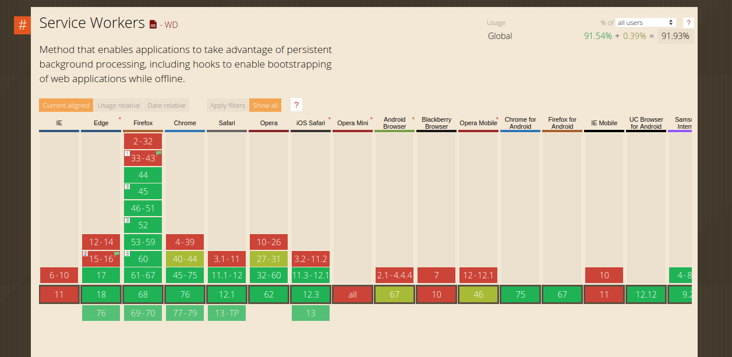Click the Service Workers title
Viewport: 732px width, 357px height.
pos(92,23)
